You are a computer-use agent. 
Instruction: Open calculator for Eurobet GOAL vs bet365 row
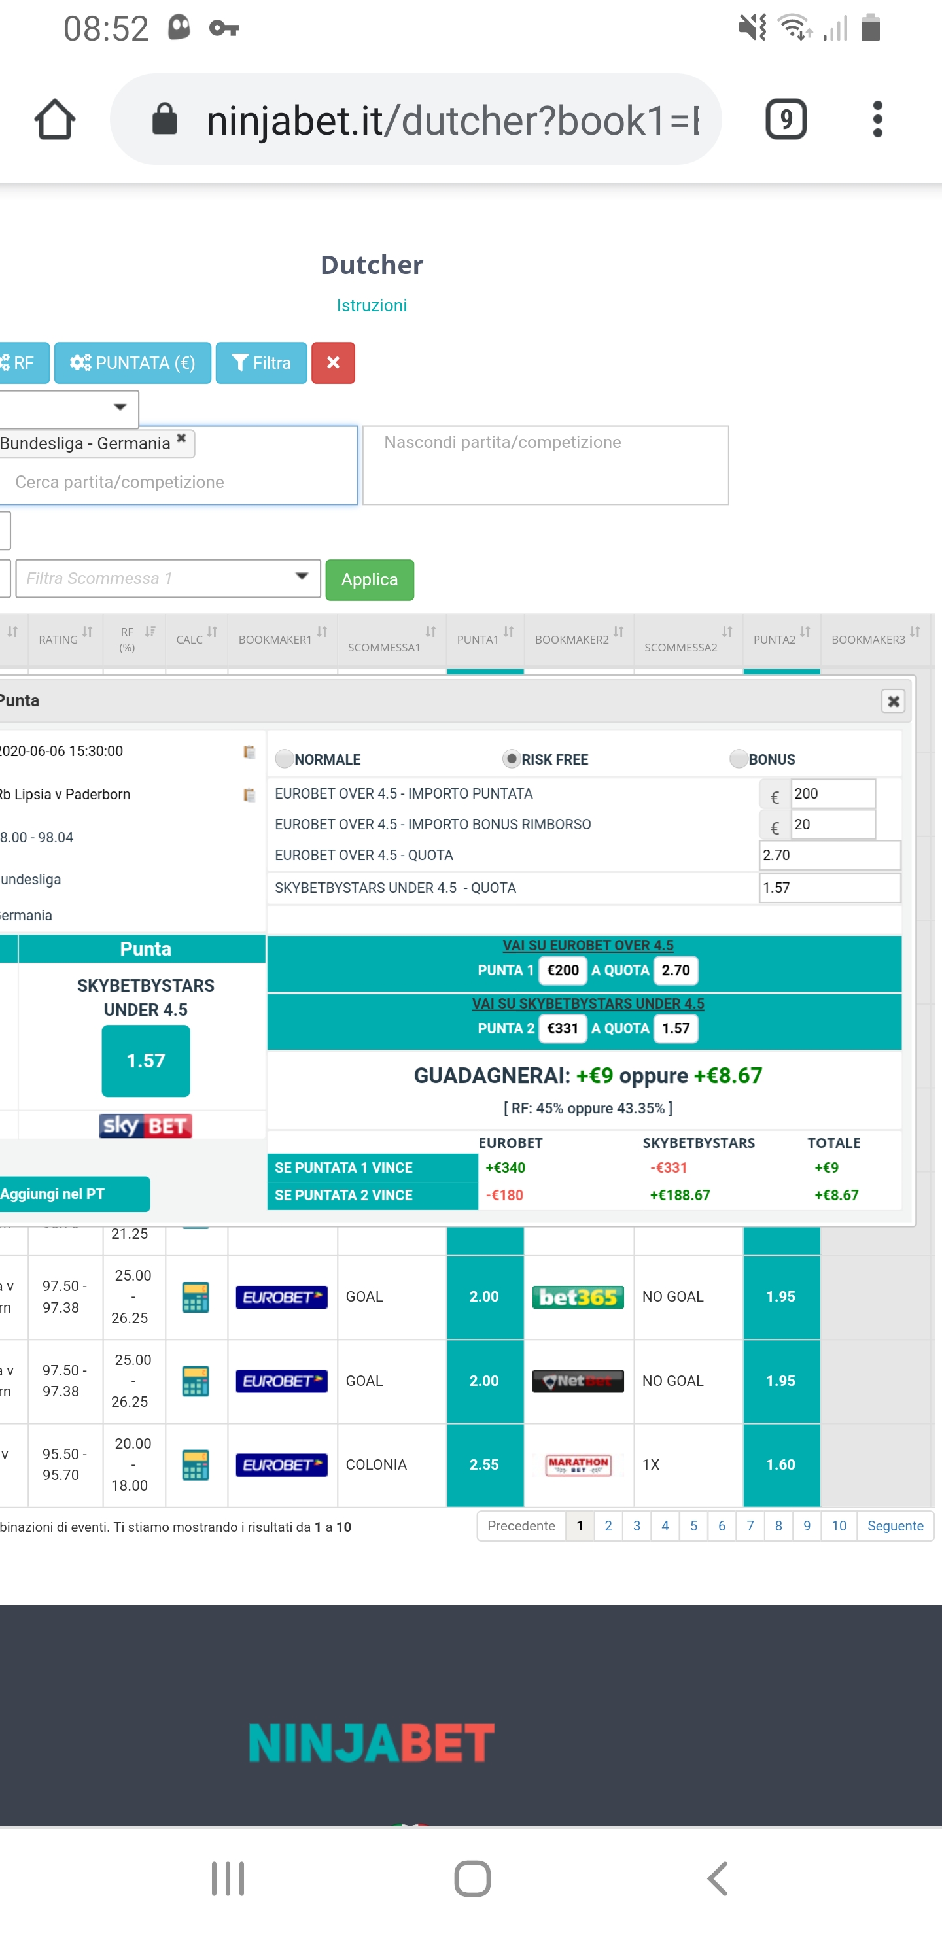[x=196, y=1297]
